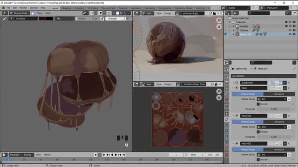Screen dimensions: 298x167
Task: Select wireframe viewport shading
Action: pyautogui.click(x=114, y=13)
